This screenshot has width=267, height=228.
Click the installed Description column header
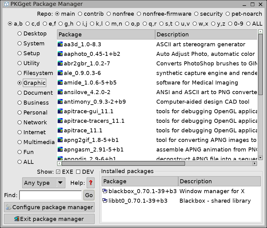tap(220, 181)
